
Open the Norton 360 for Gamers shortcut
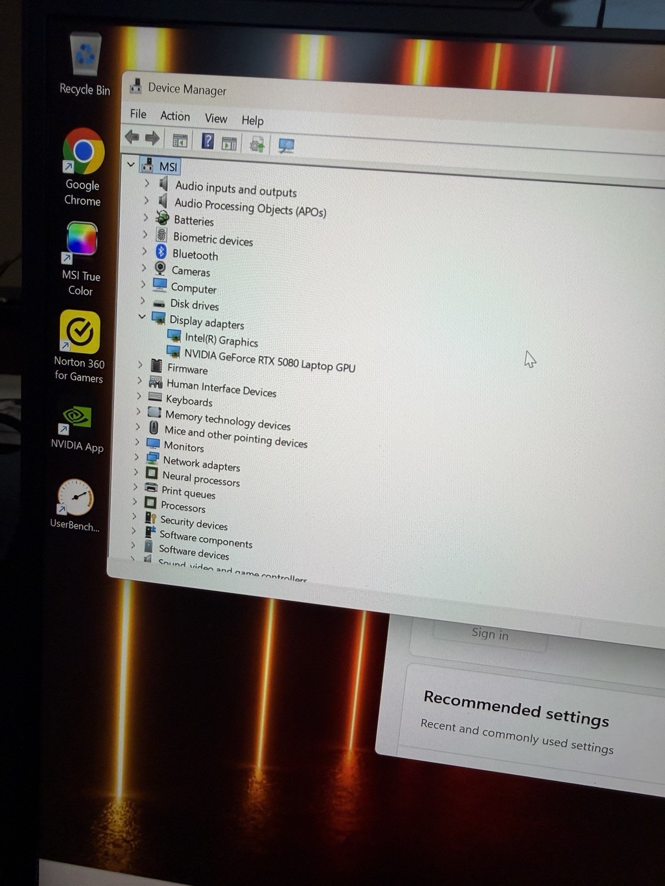coord(79,347)
